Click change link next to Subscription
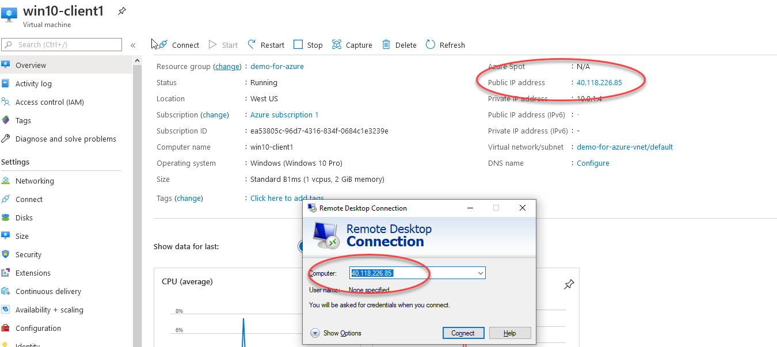This screenshot has height=347, width=777. (215, 115)
